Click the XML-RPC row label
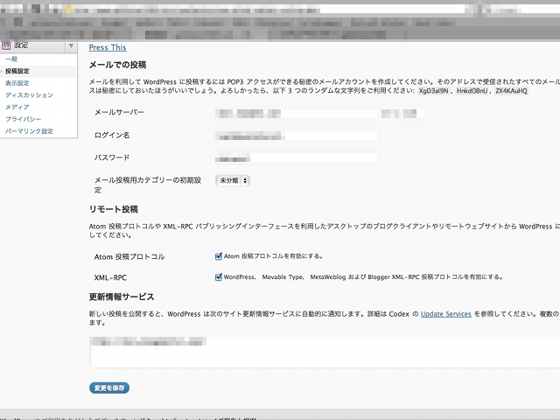The height and width of the screenshot is (420, 560). click(x=110, y=277)
